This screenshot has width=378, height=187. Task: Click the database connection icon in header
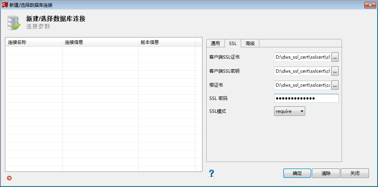click(14, 23)
